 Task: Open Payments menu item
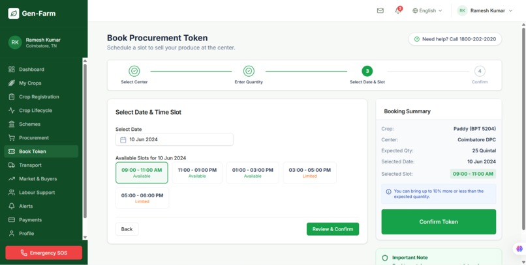[x=41, y=220]
